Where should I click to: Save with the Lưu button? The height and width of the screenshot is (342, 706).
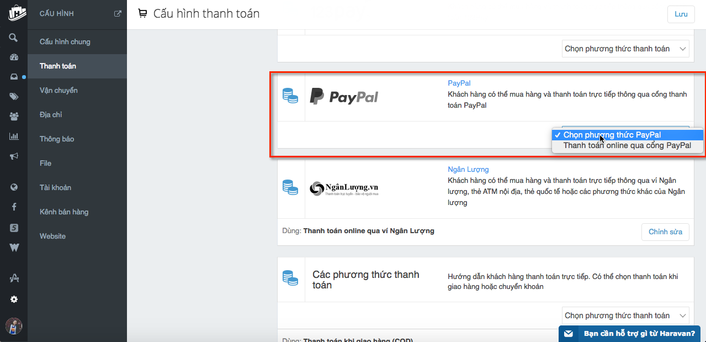coord(681,14)
